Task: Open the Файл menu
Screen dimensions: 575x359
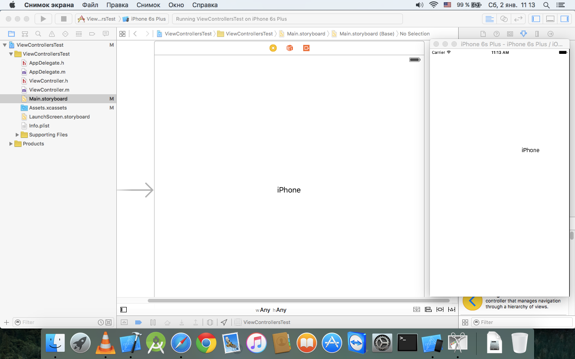Action: (x=90, y=5)
